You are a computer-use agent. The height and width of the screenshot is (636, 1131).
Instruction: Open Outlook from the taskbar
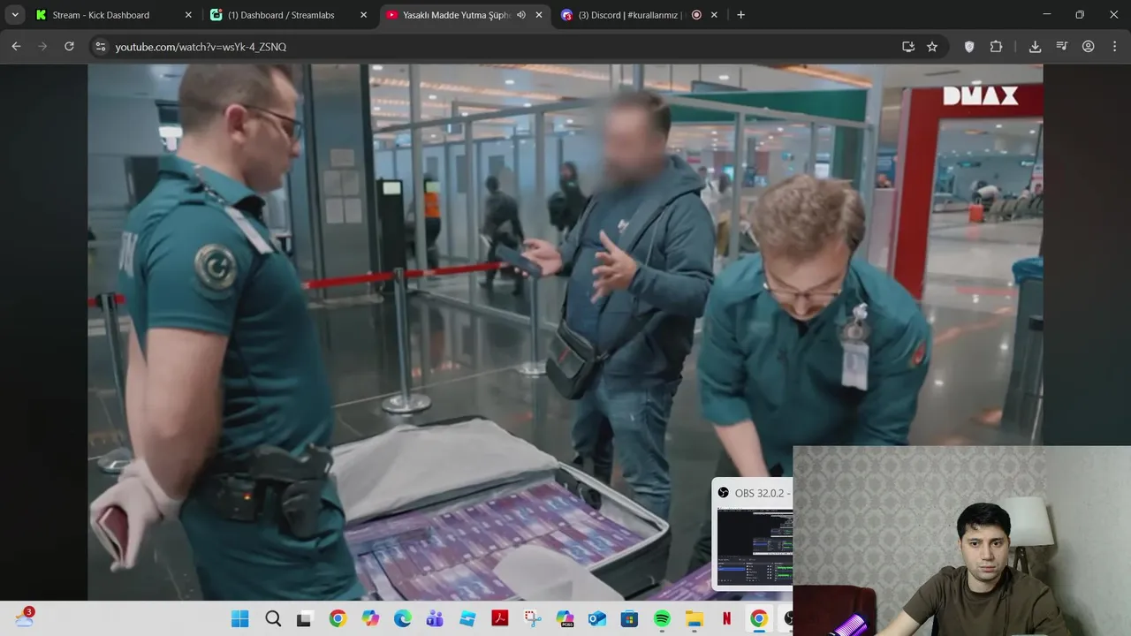(597, 619)
